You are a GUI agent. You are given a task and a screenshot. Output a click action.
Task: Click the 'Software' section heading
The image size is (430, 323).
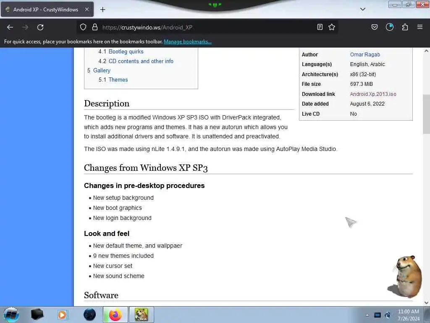pos(101,295)
